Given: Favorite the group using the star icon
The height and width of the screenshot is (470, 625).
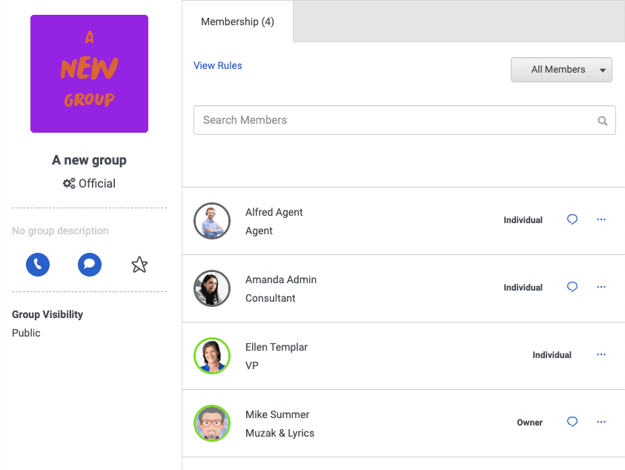Looking at the screenshot, I should point(139,264).
